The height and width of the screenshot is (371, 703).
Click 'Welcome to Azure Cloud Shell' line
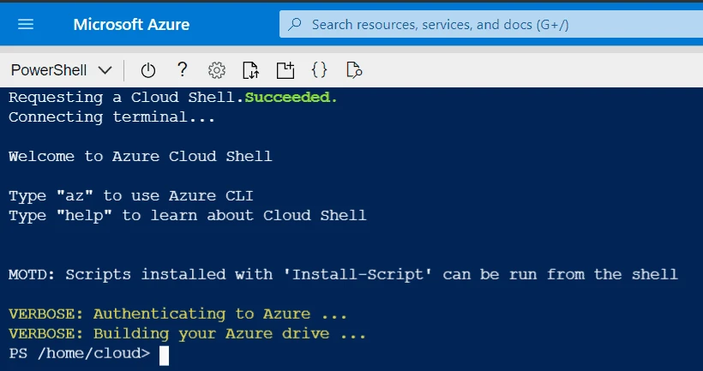click(141, 157)
